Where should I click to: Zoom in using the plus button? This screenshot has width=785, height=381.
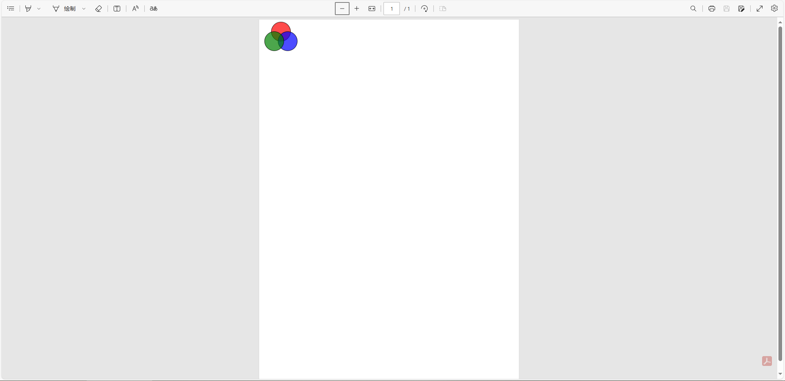pos(357,9)
